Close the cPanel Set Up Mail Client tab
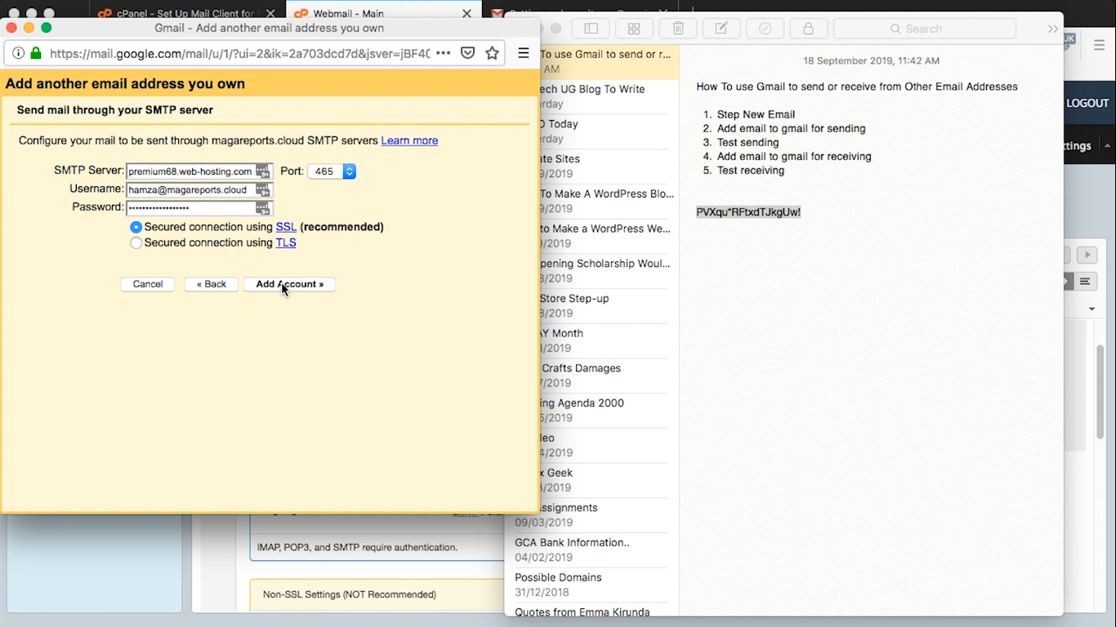1116x627 pixels. [269, 14]
